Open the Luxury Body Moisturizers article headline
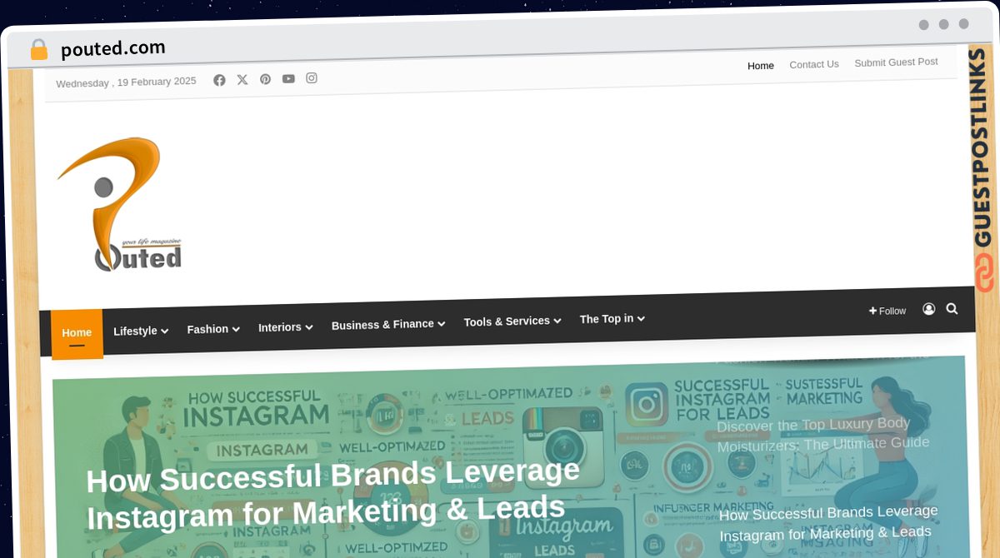This screenshot has width=1000, height=558. click(823, 434)
